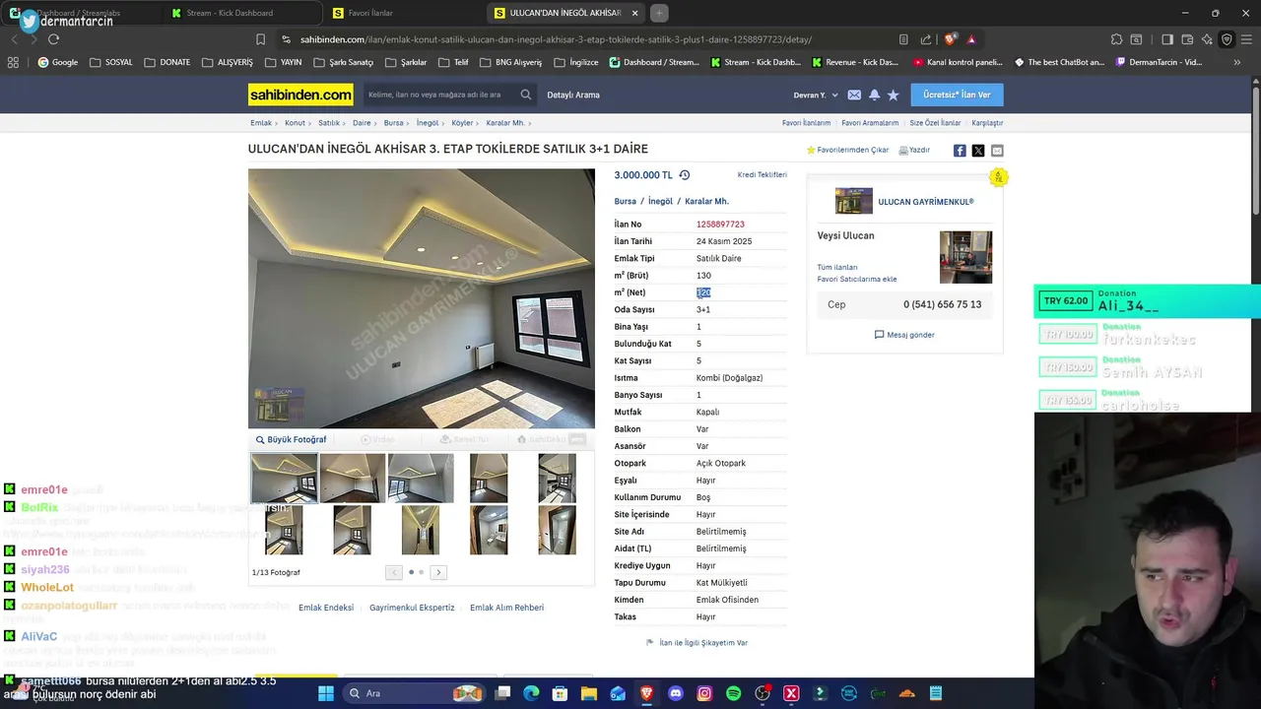Image resolution: width=1261 pixels, height=709 pixels.
Task: Click the sahibinden.com logo
Action: (300, 95)
